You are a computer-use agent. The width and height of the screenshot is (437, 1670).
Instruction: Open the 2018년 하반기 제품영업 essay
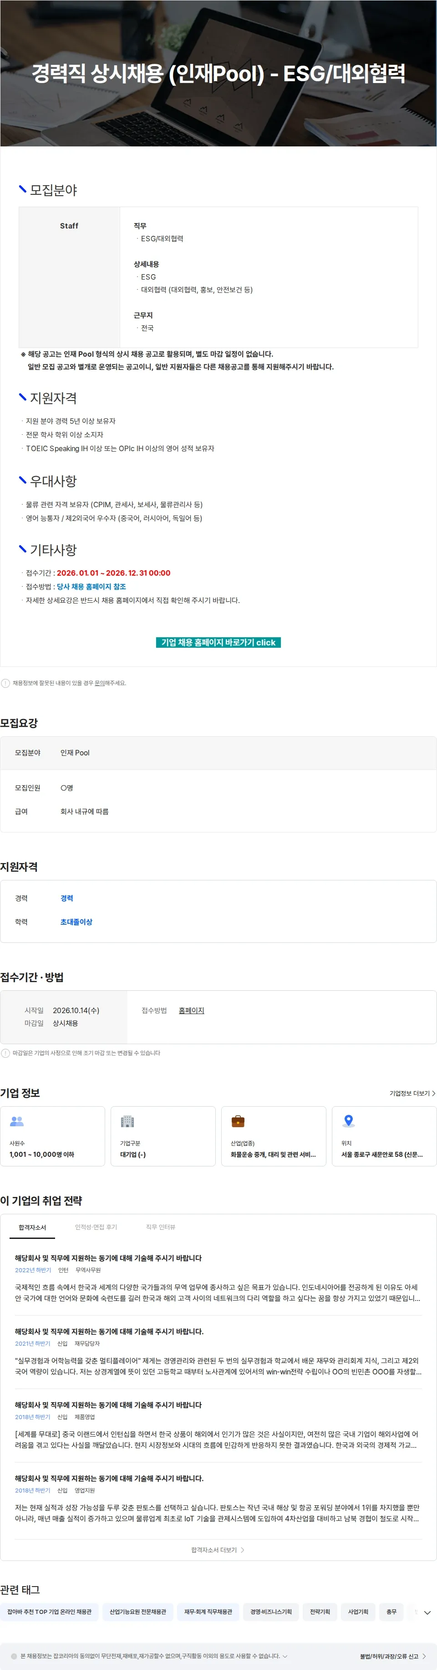(x=218, y=1425)
